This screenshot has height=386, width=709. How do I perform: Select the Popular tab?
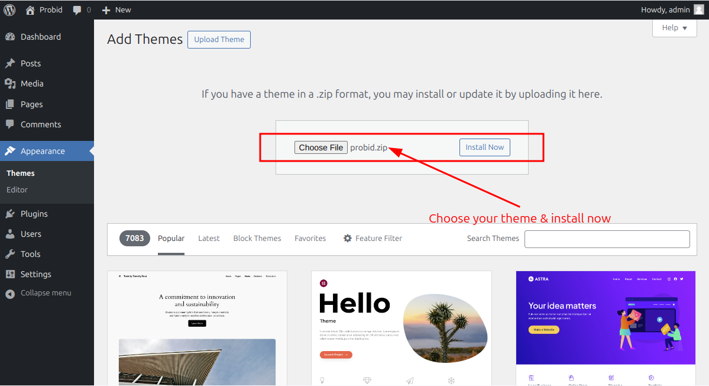click(x=171, y=239)
